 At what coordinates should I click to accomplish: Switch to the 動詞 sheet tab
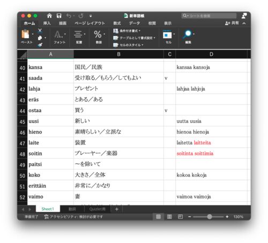click(x=72, y=209)
